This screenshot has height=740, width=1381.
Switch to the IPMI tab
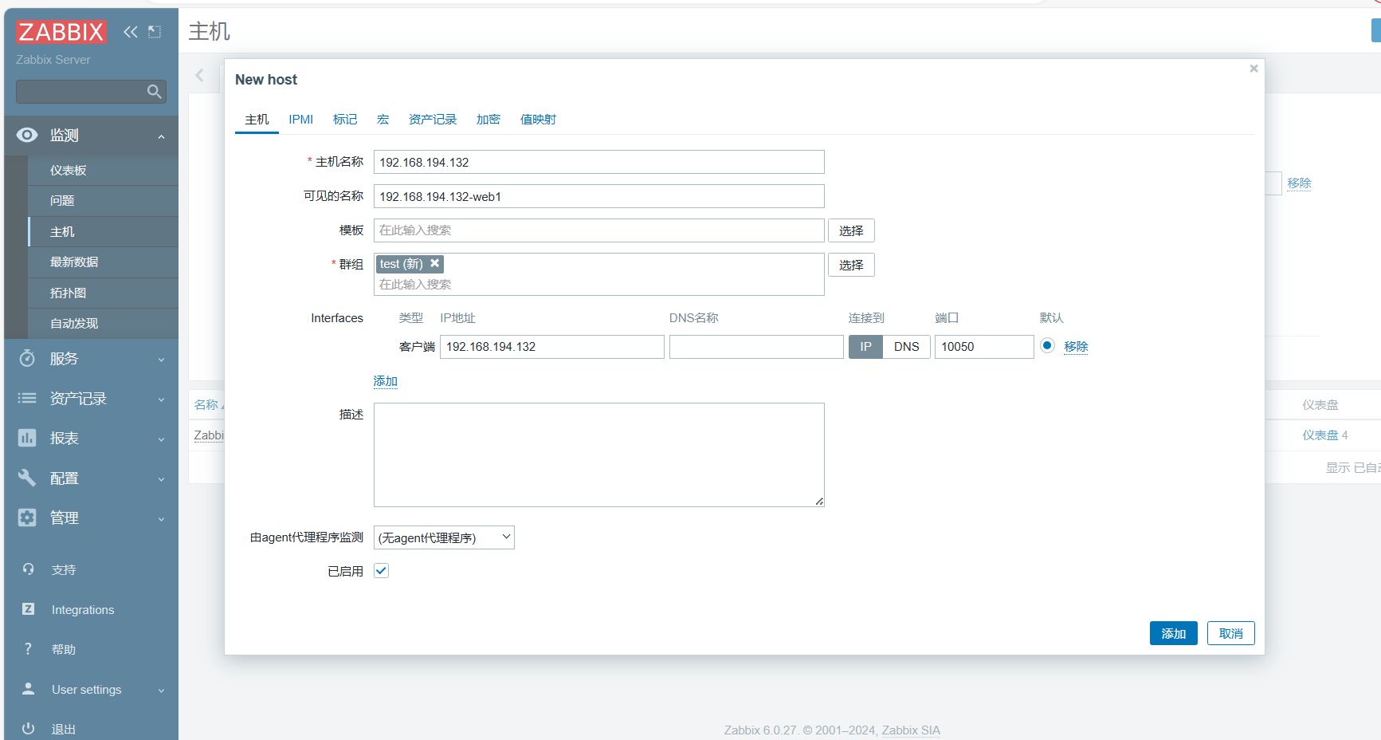click(x=301, y=120)
